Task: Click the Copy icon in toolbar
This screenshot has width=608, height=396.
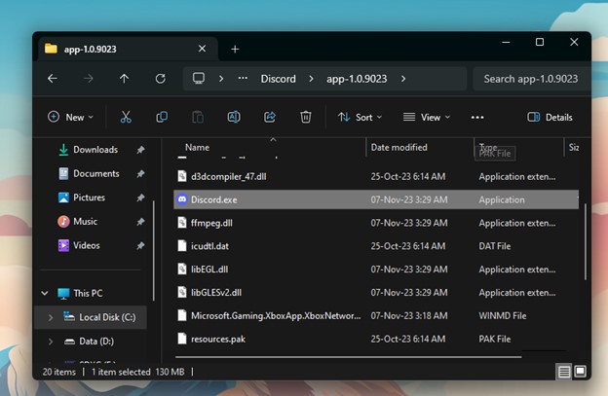Action: [x=162, y=117]
